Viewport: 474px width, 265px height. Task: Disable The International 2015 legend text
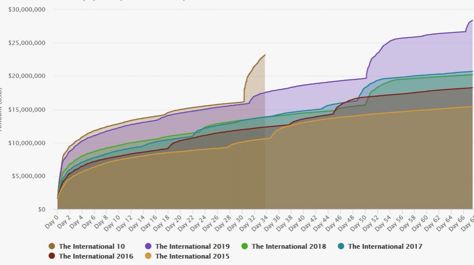192,256
